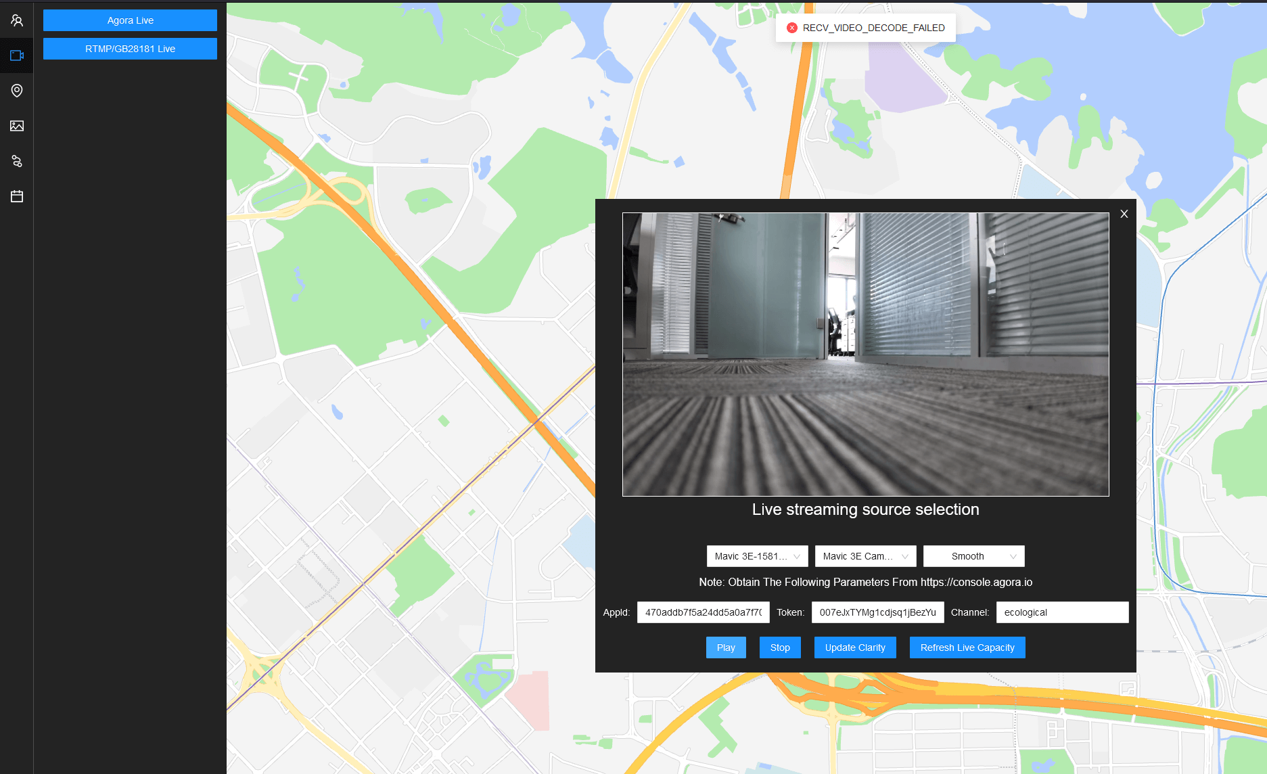The height and width of the screenshot is (774, 1267).
Task: Click the red error icon in notification
Action: (791, 28)
